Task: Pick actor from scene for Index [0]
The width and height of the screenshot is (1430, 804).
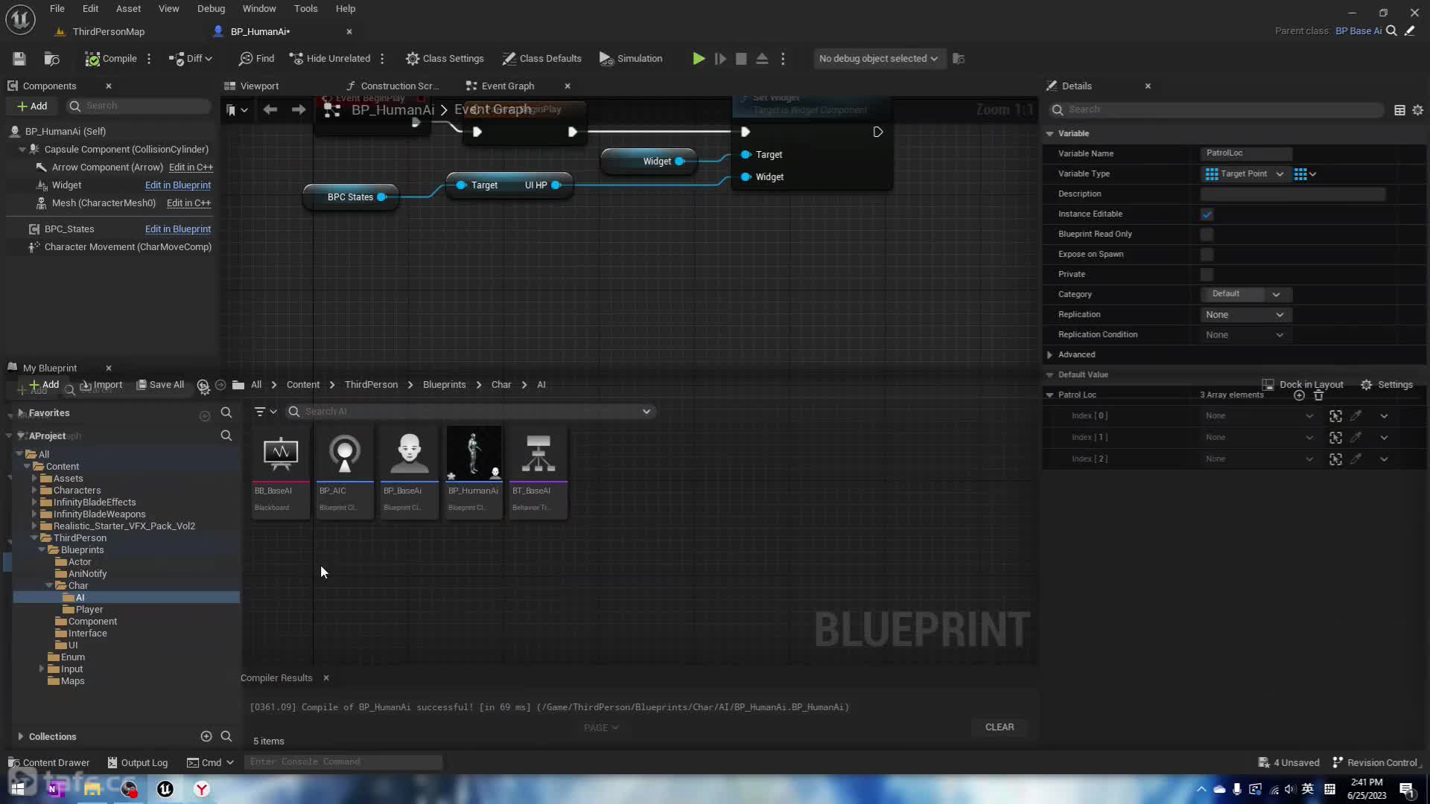Action: point(1356,416)
